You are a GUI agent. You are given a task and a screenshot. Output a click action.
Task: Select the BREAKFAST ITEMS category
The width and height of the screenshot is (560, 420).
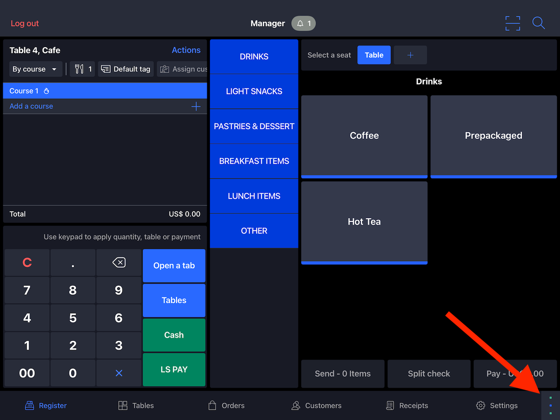pos(254,161)
